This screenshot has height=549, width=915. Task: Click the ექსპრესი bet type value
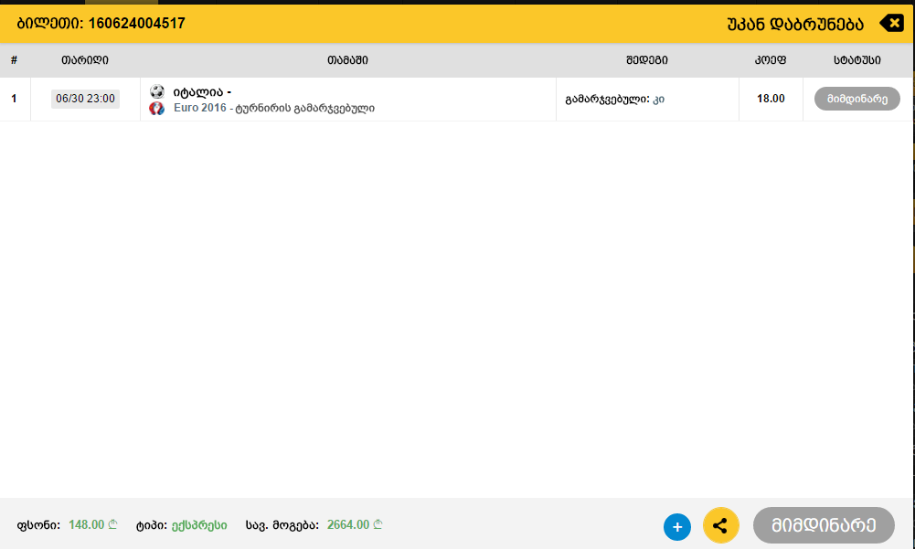point(199,525)
